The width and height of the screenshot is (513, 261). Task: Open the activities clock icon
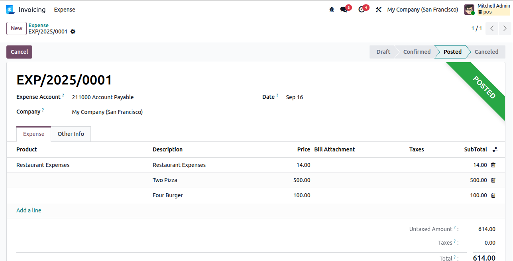(362, 10)
